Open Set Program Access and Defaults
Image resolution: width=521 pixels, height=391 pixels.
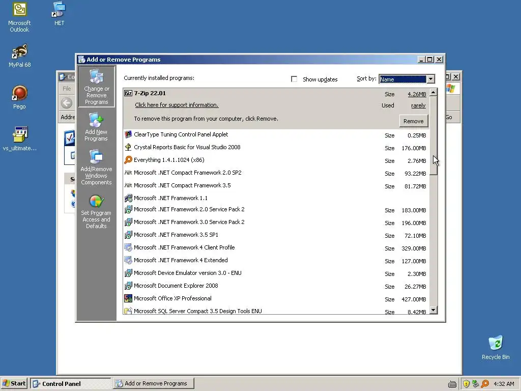[96, 211]
